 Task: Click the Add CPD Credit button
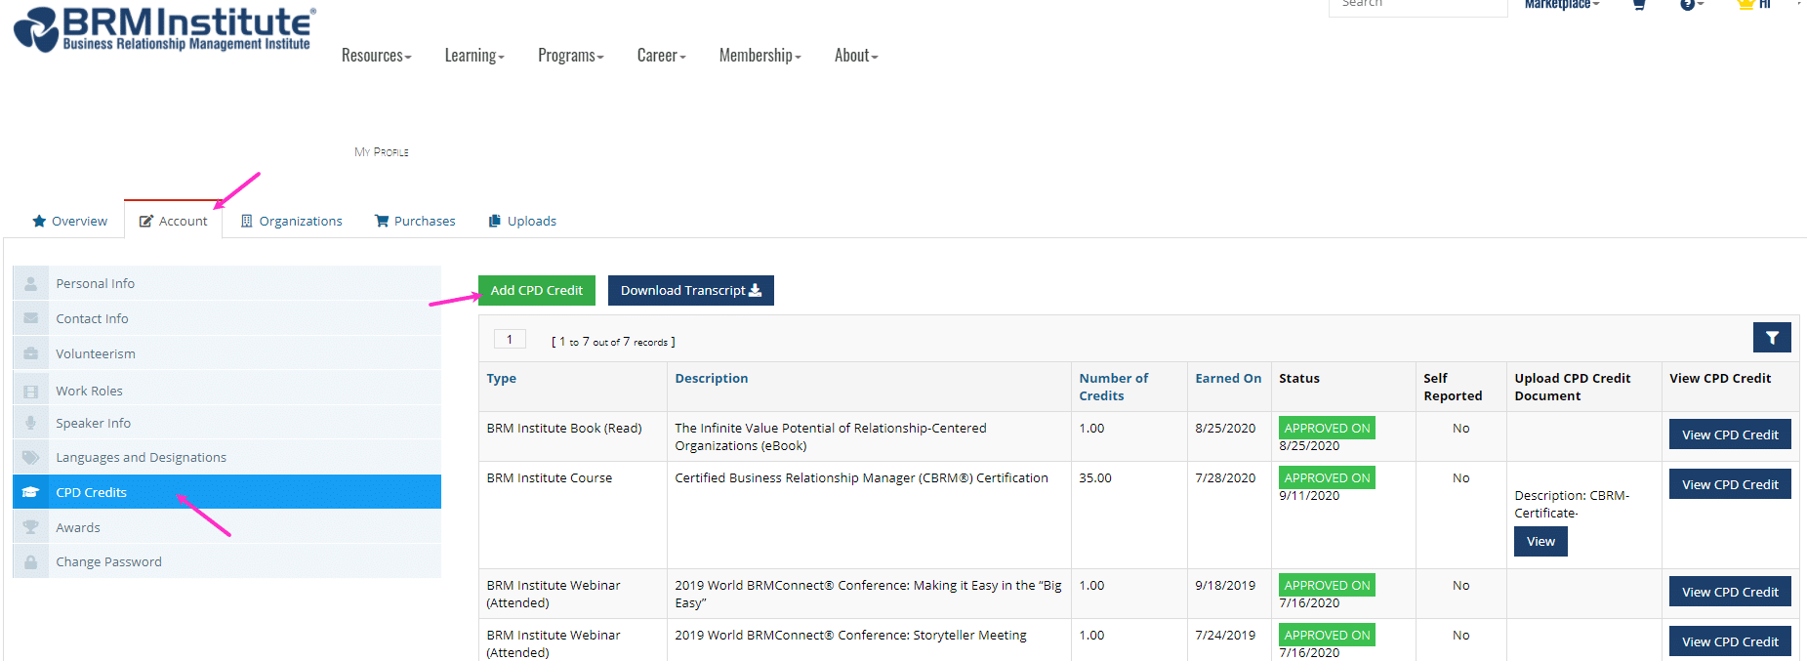(x=537, y=290)
